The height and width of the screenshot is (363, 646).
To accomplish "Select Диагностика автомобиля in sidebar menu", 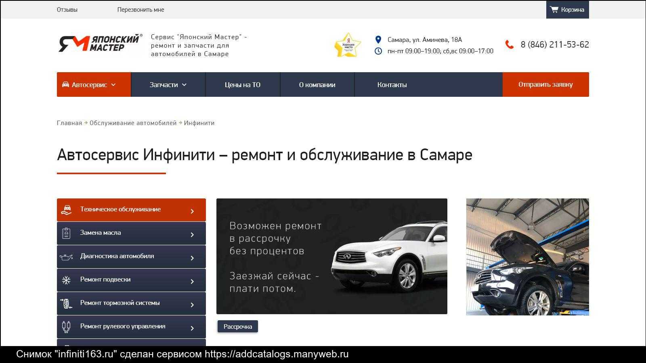I will 131,257.
